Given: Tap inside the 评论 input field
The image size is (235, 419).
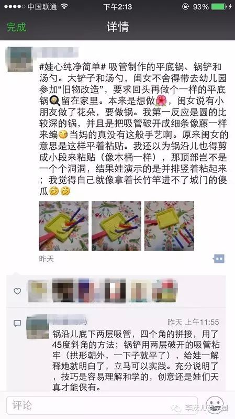Looking at the screenshot, I should click(102, 405).
